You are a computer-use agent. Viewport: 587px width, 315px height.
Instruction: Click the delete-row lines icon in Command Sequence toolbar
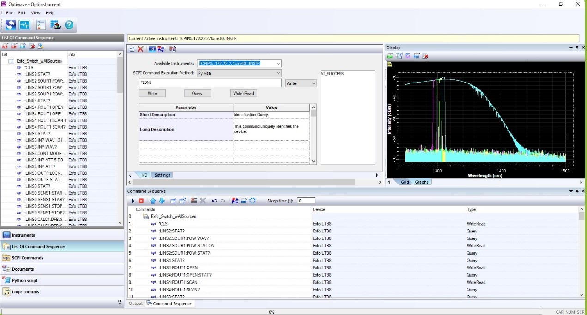click(x=194, y=201)
